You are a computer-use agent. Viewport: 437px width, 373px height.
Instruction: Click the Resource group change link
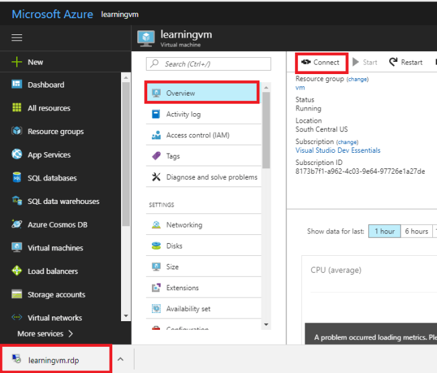coord(358,79)
